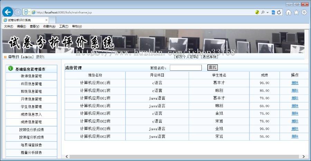Click the 查找 search button
The width and height of the screenshot is (311, 161).
(x=213, y=68)
